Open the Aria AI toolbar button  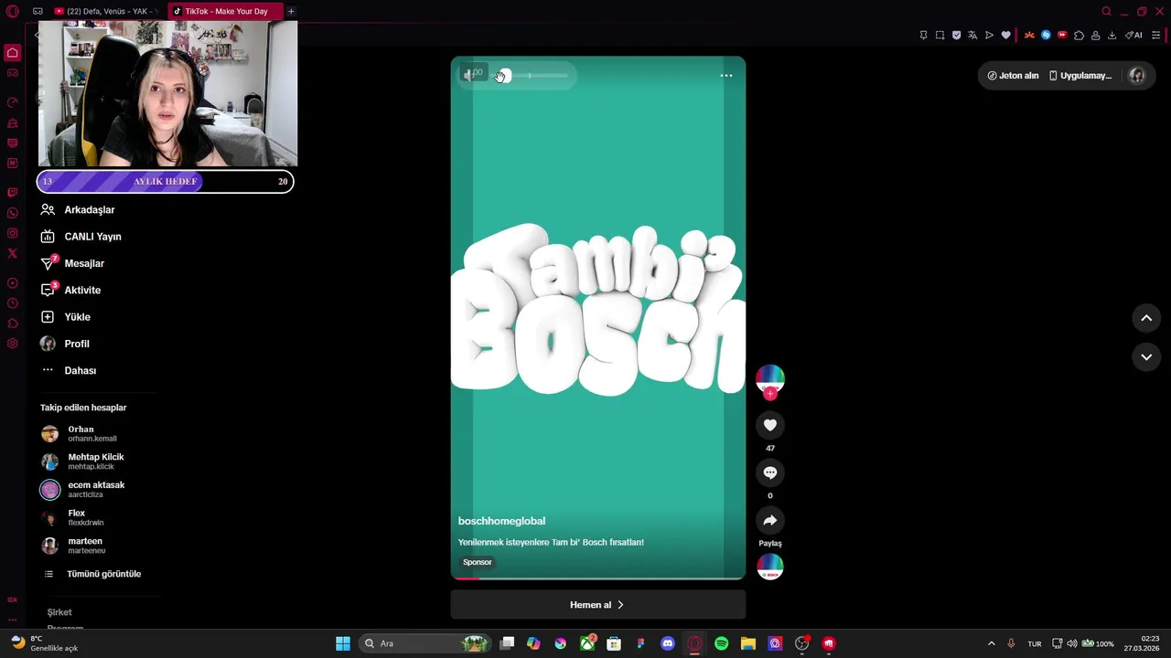(x=1133, y=35)
